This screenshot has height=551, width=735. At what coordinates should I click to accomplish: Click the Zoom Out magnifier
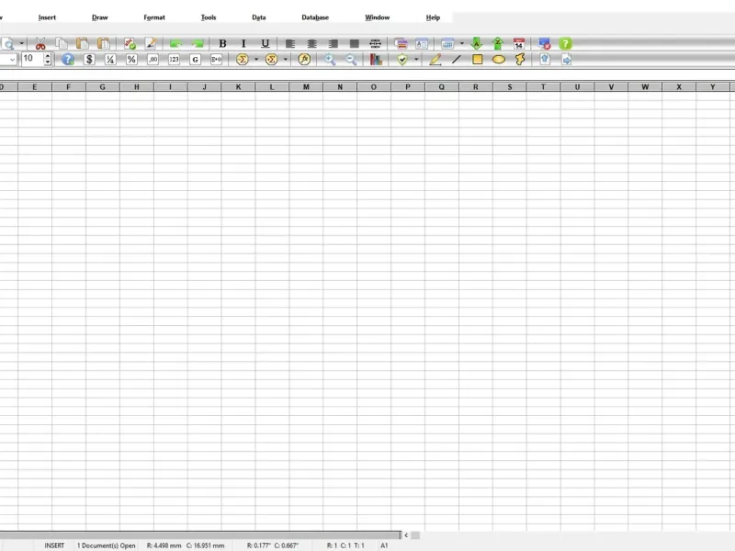pyautogui.click(x=351, y=60)
